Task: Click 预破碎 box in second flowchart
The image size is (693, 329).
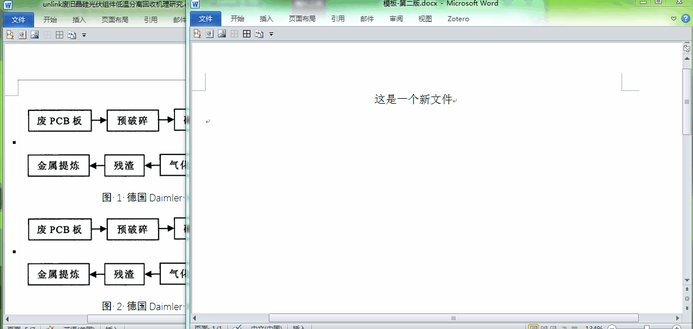Action: pos(132,229)
